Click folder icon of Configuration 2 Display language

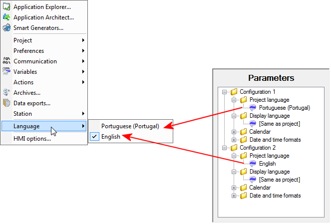[x=244, y=172]
